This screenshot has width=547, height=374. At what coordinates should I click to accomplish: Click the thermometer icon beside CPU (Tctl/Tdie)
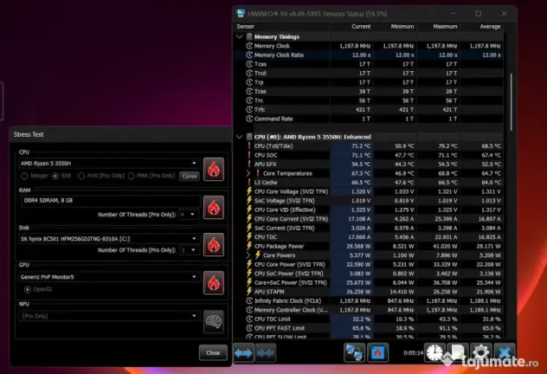coord(249,145)
